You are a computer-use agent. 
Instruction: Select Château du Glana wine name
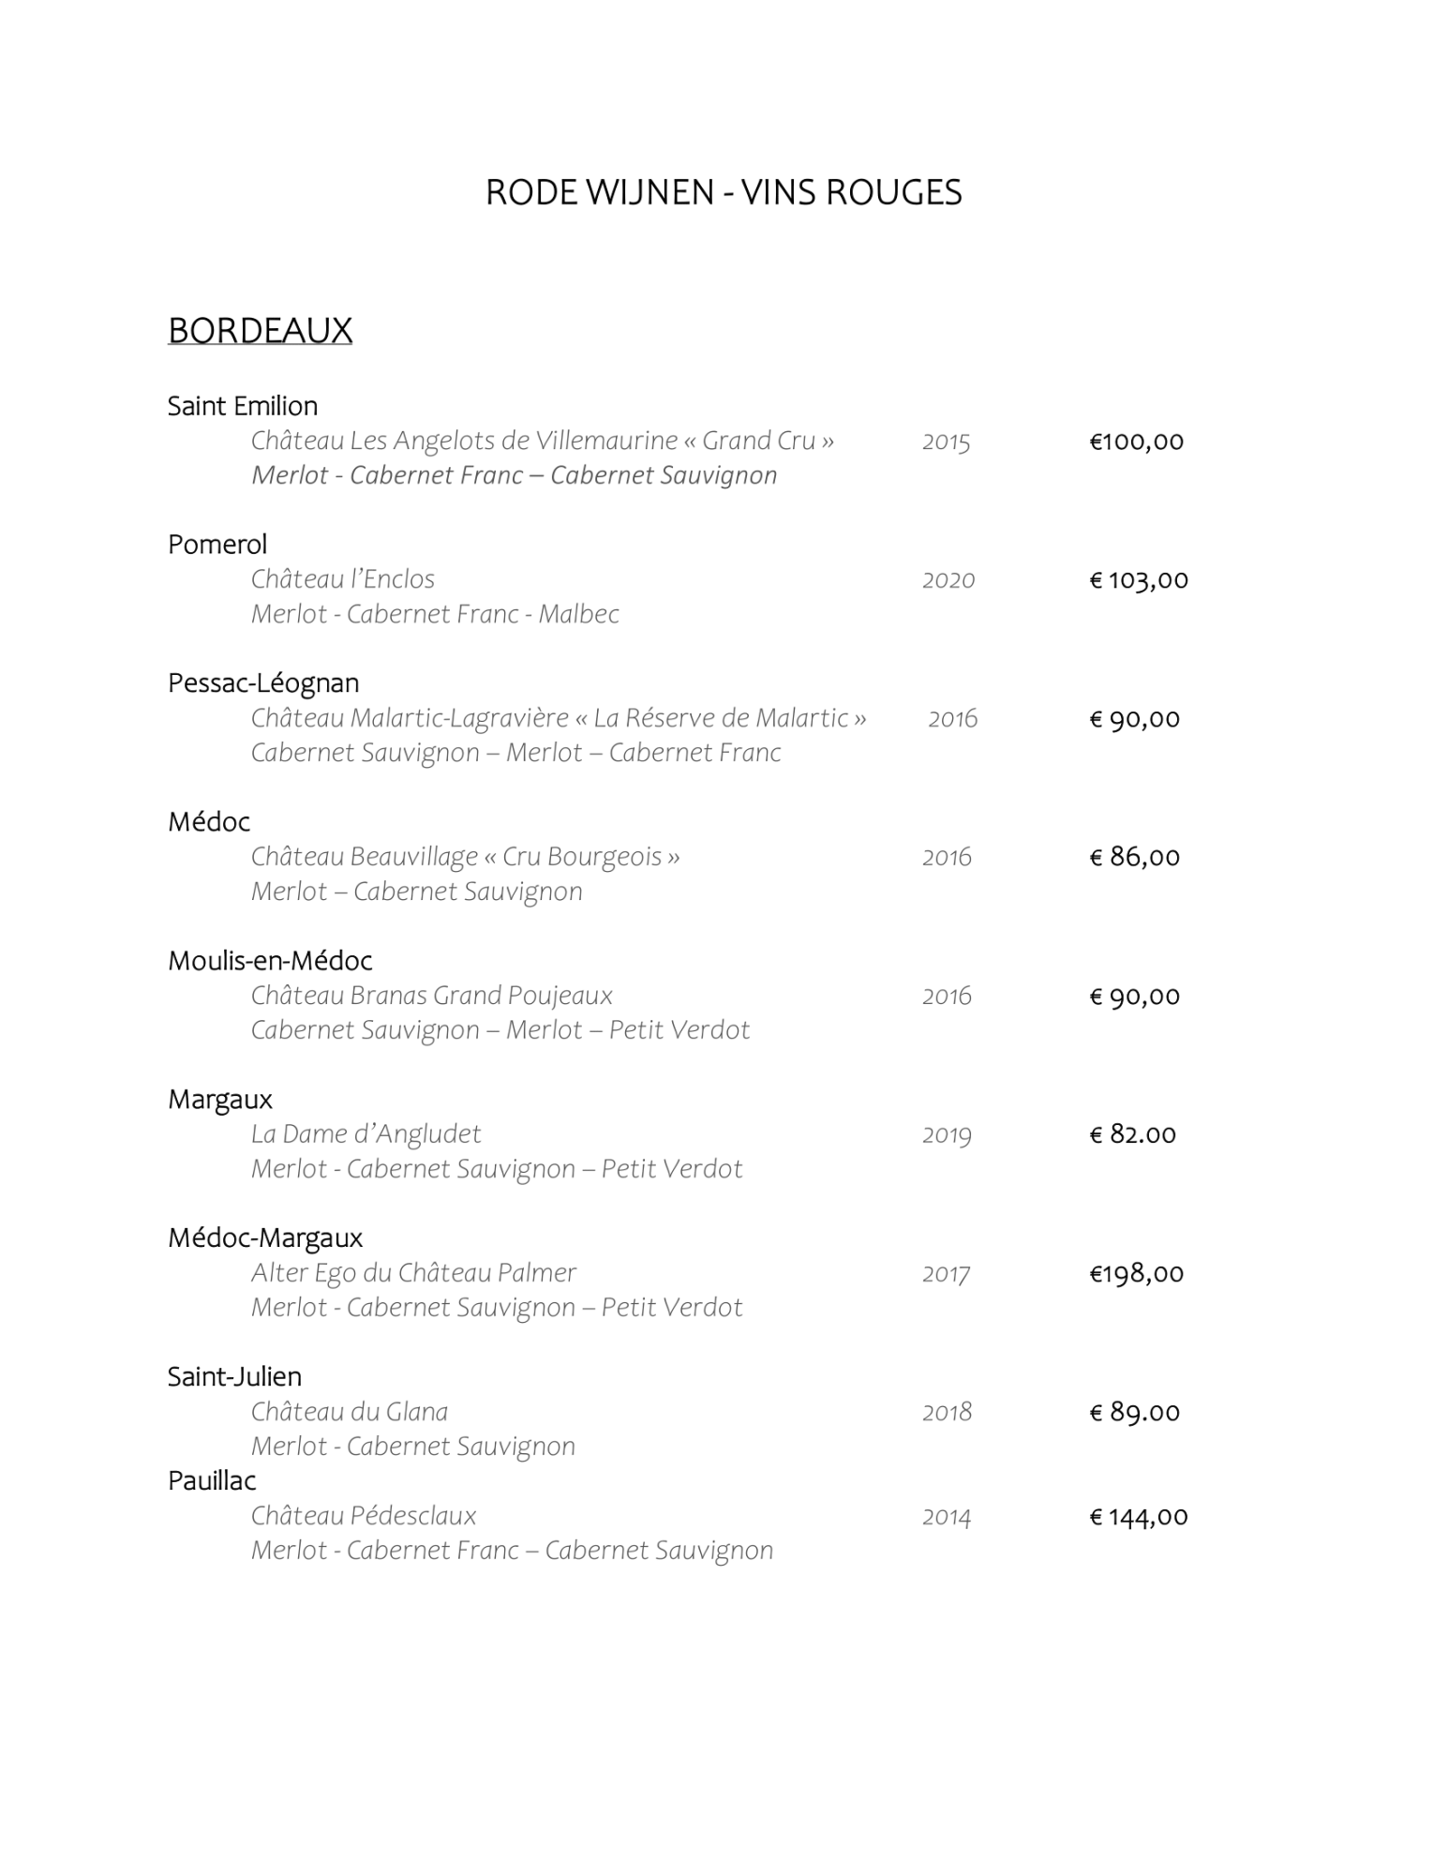[350, 1412]
